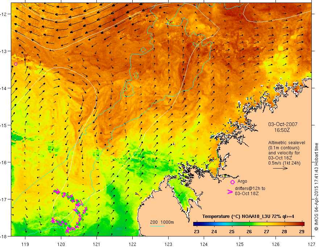Click the Argo float marker near 13.4°S on the map
The image size is (319, 247).
click(16, 64)
